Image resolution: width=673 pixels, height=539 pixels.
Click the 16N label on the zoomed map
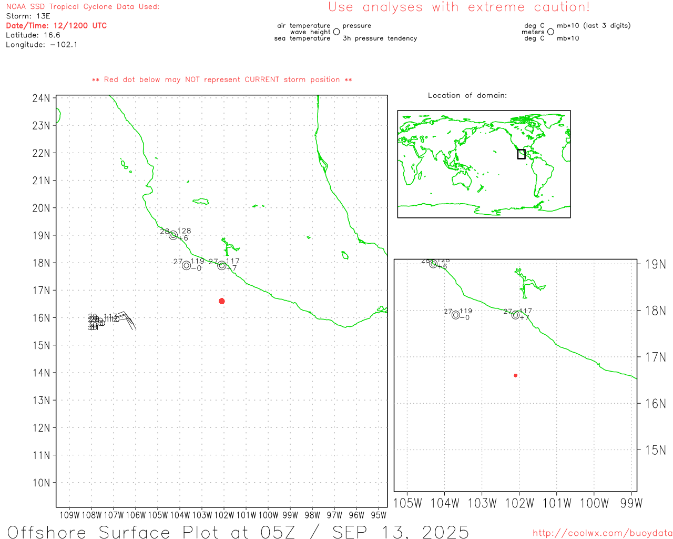tap(656, 404)
